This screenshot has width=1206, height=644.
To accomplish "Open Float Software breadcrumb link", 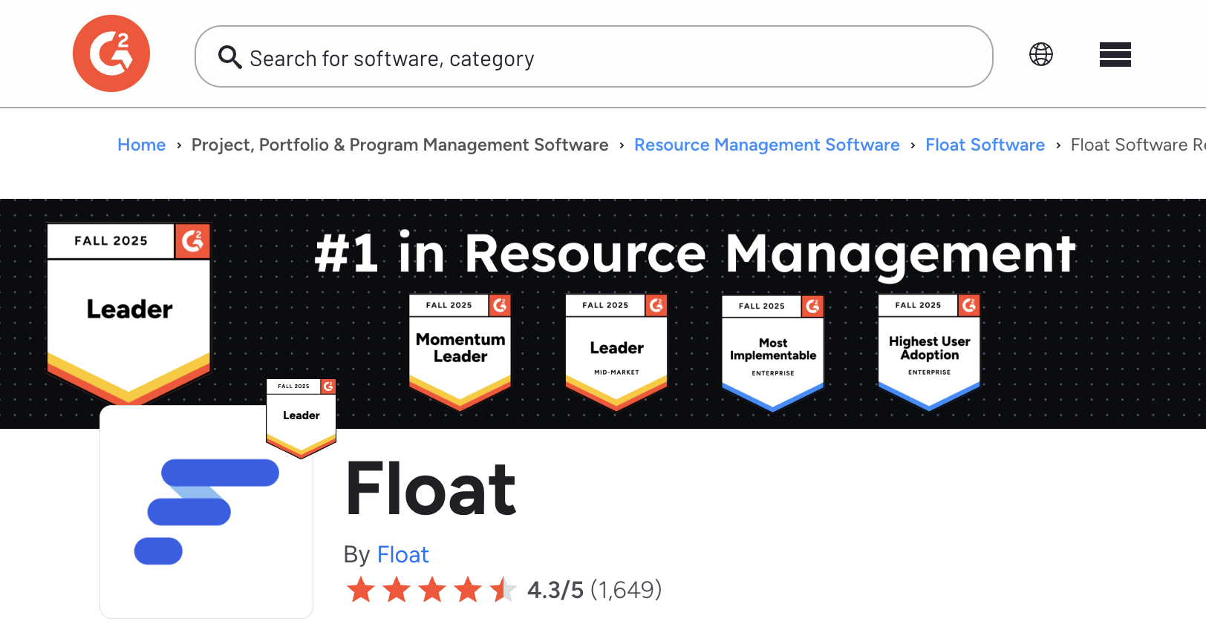I will click(x=985, y=145).
